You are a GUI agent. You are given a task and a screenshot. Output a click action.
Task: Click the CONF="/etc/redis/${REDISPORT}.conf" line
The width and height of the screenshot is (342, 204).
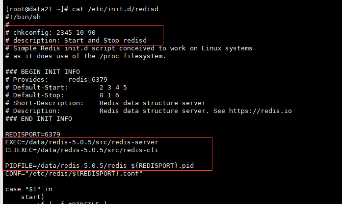click(x=74, y=174)
